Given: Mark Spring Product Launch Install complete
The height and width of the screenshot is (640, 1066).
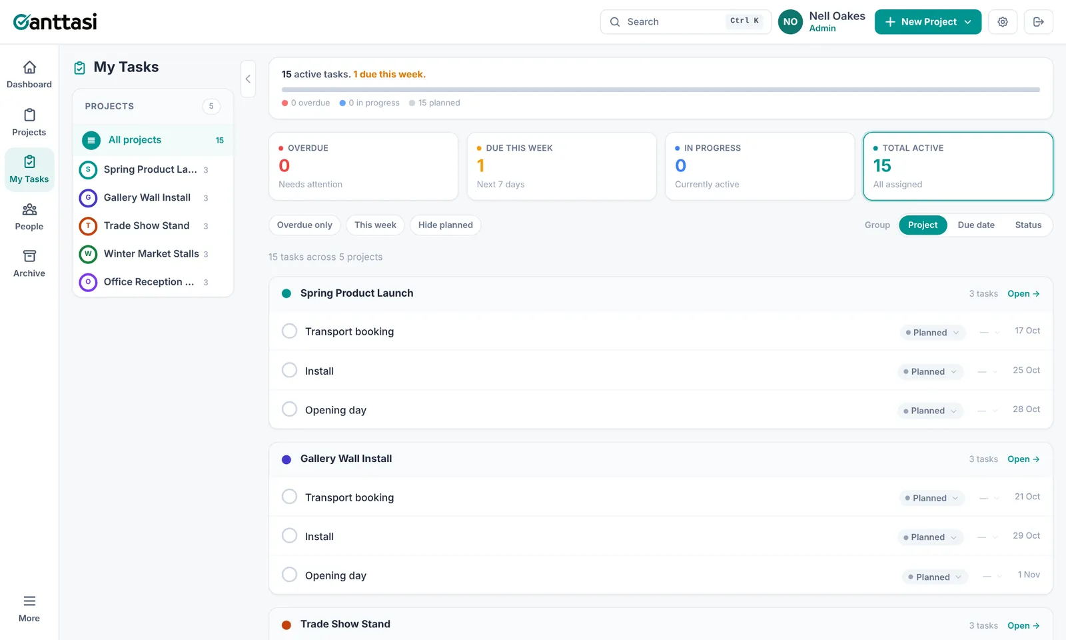Looking at the screenshot, I should click(289, 370).
